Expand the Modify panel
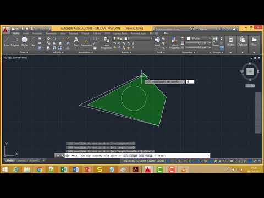Image resolution: width=264 pixels, height=198 pixels. (x=58, y=52)
